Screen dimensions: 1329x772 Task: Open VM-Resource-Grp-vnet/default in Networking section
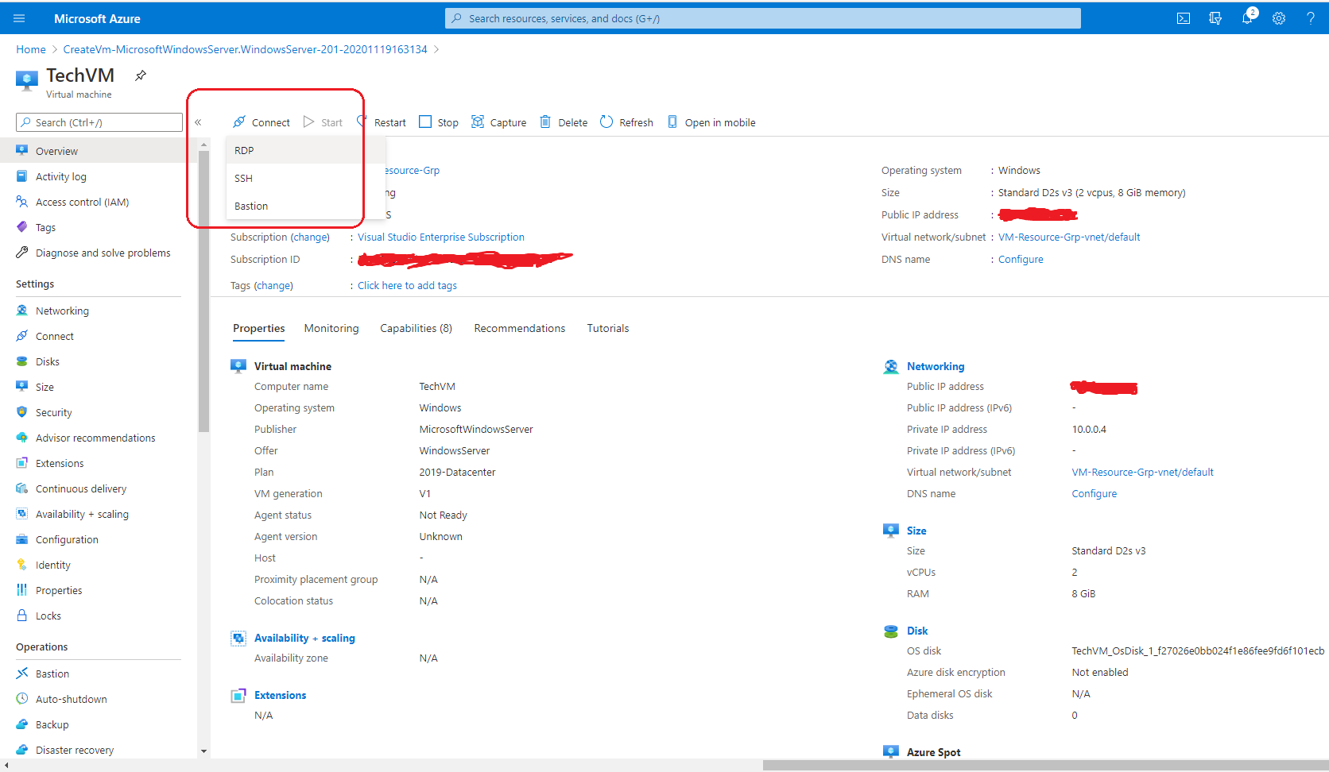1142,472
